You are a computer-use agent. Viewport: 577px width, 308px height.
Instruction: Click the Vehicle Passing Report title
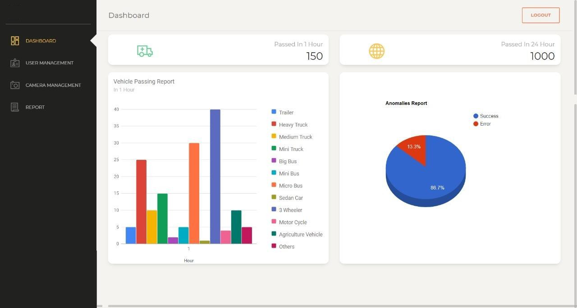[144, 82]
